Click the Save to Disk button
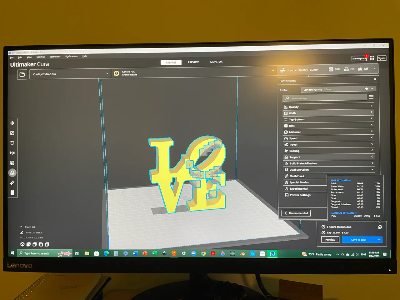Viewport: 400px width, 300px height. point(359,240)
